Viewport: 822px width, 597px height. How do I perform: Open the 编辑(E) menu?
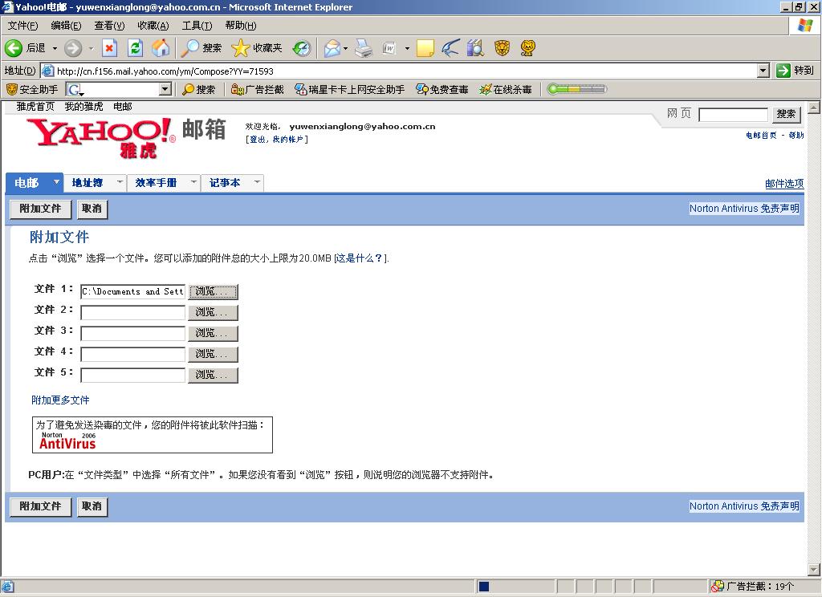(x=66, y=26)
